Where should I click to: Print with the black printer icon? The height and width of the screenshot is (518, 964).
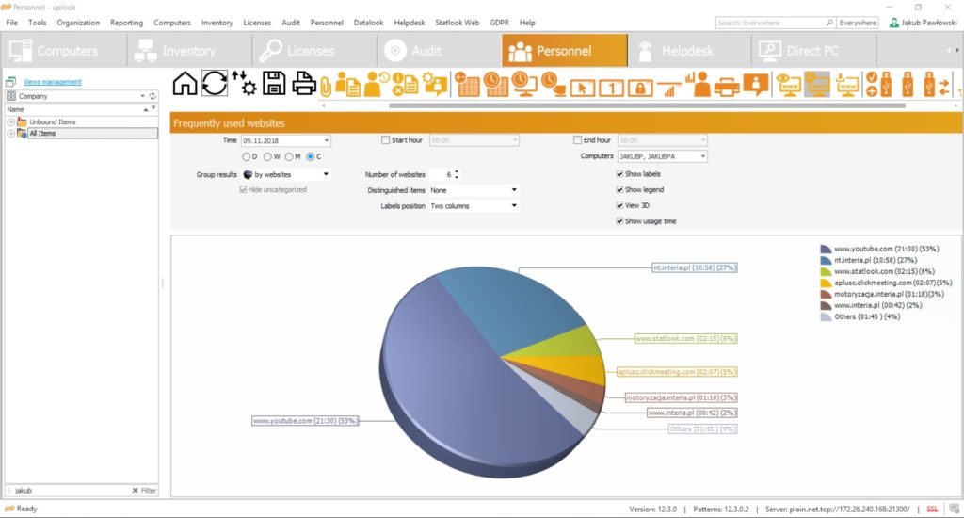pos(304,83)
